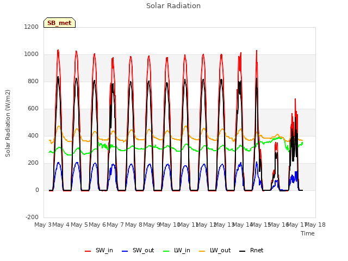Toggle the LW_in legend entry
Viewport: 348px width, 261px height.
point(177,250)
